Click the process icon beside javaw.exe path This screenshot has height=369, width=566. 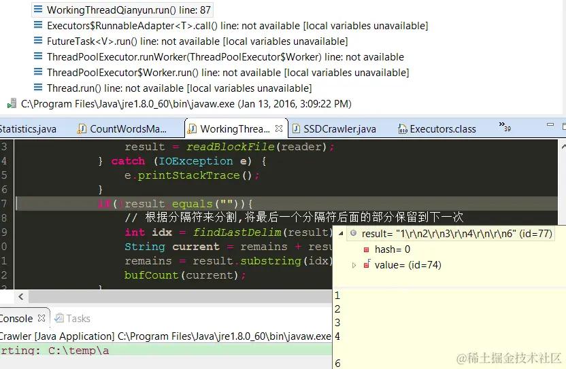click(x=12, y=103)
